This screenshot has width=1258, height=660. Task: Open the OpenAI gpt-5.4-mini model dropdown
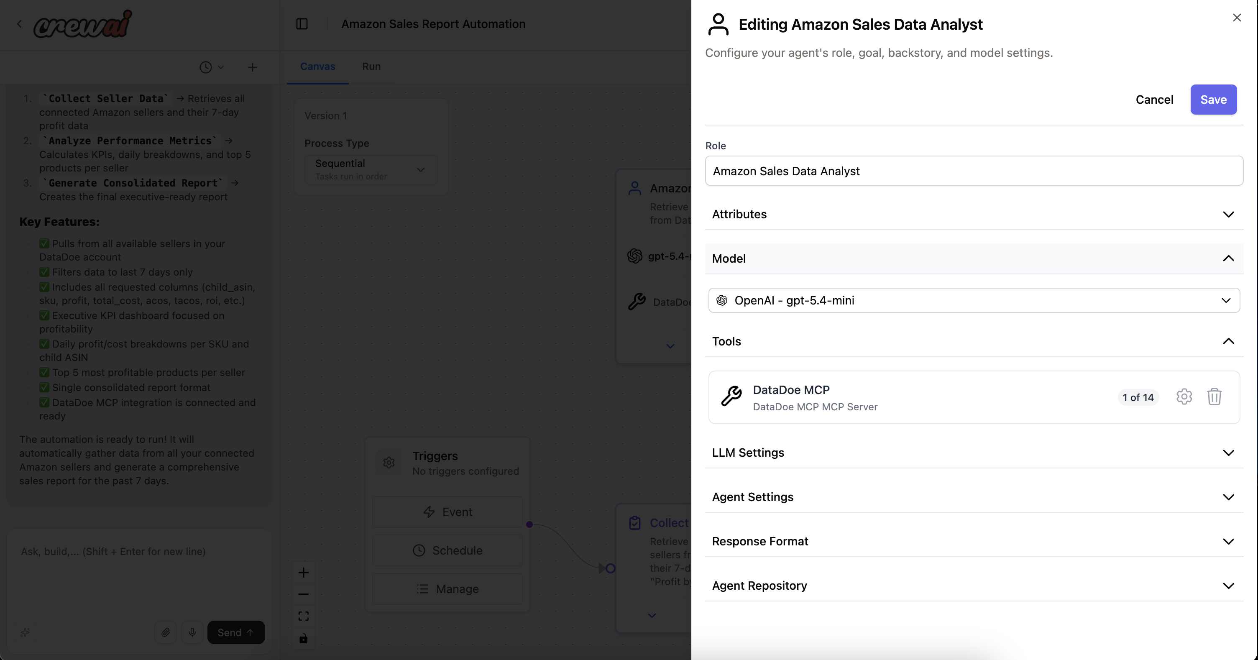[x=974, y=300]
